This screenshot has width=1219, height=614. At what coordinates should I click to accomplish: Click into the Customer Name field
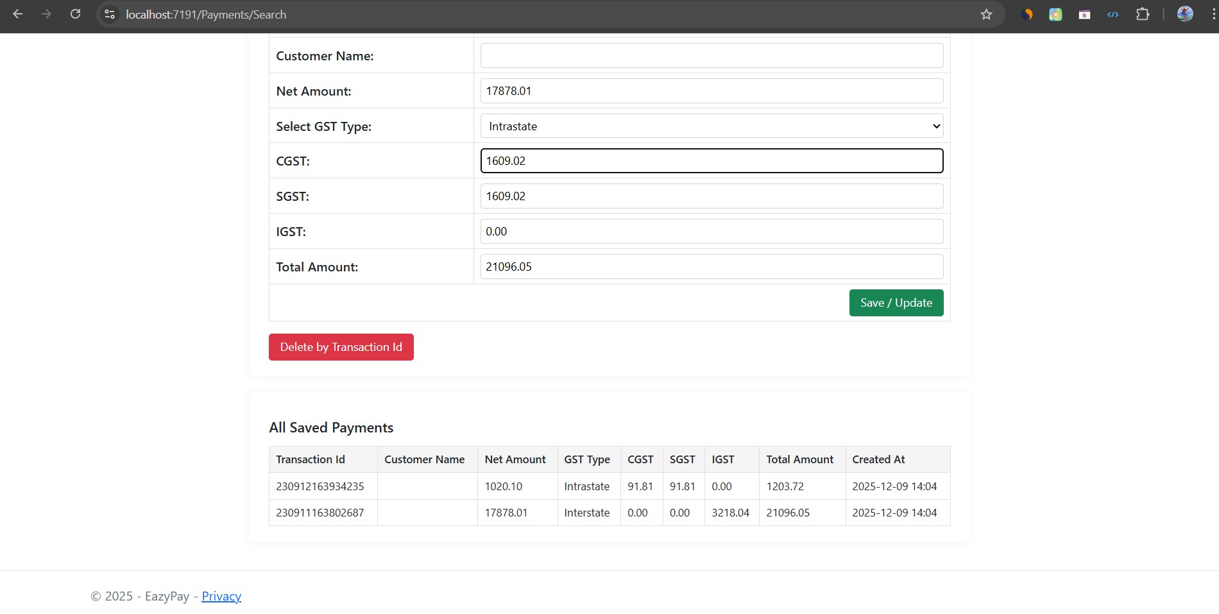[712, 56]
